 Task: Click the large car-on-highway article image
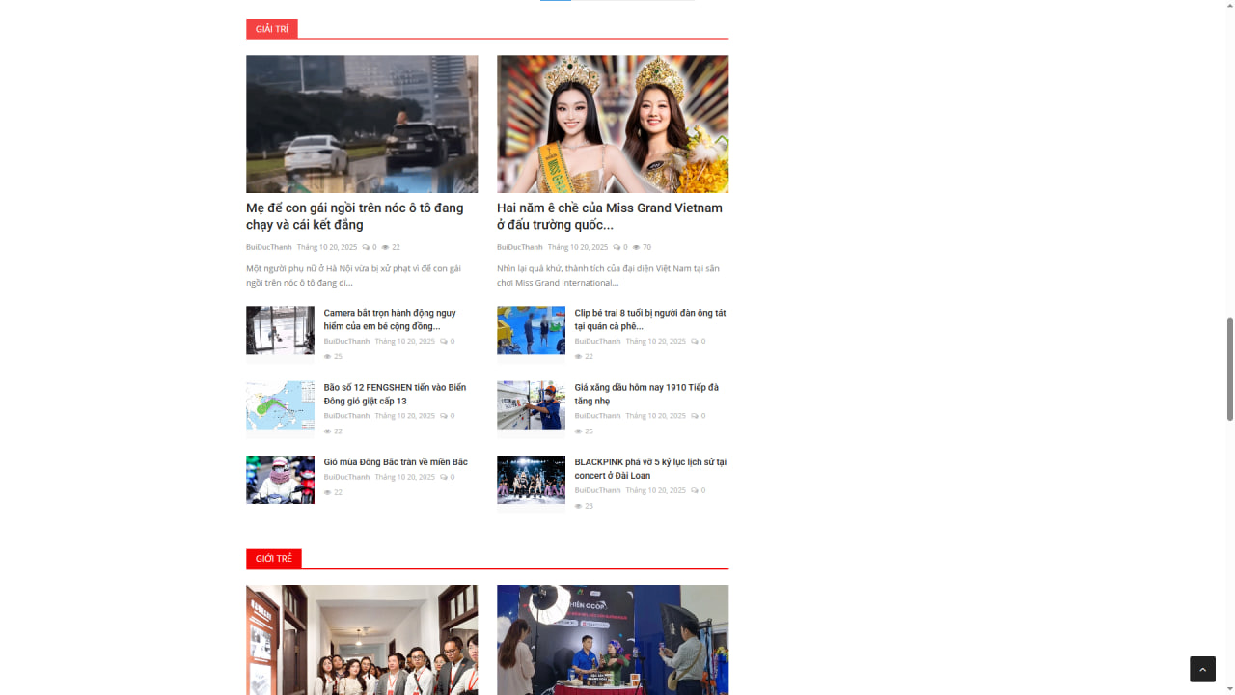click(x=362, y=124)
